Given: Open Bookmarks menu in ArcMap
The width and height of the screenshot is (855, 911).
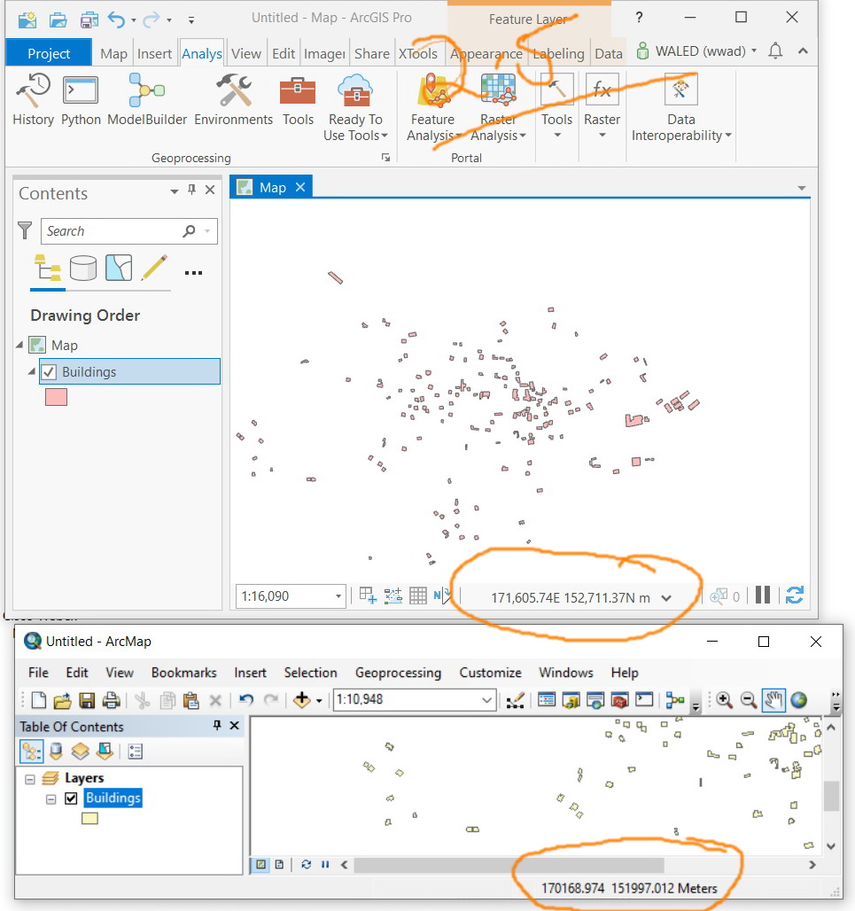Looking at the screenshot, I should coord(183,673).
